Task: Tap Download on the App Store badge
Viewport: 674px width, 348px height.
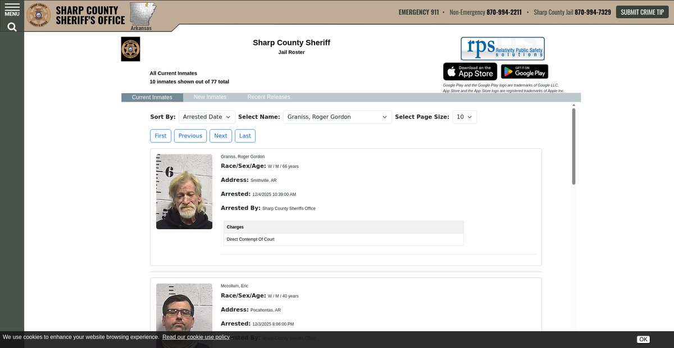Action: point(470,71)
